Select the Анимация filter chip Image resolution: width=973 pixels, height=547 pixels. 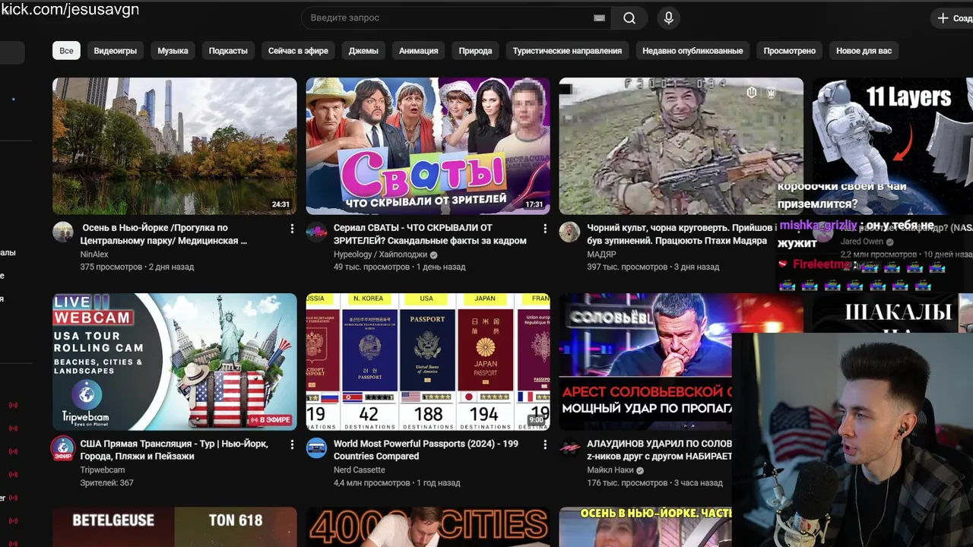click(418, 51)
